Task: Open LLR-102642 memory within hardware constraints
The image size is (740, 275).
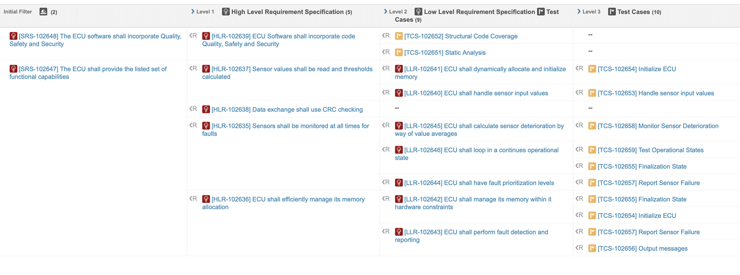Action: point(473,203)
